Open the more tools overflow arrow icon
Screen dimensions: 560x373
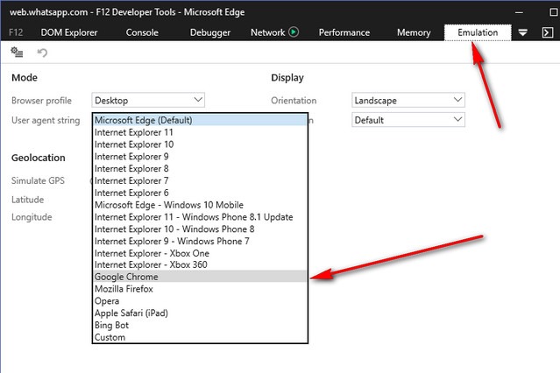pyautogui.click(x=523, y=33)
